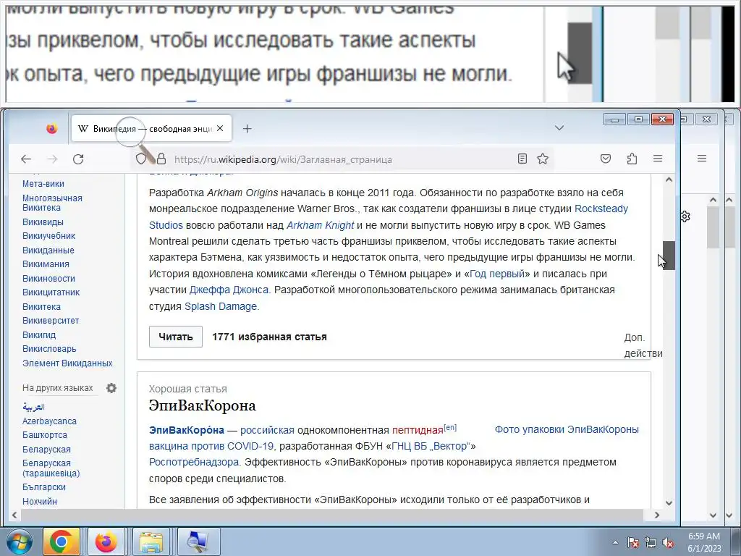Open the site security padlock info
The image size is (741, 556).
[161, 159]
